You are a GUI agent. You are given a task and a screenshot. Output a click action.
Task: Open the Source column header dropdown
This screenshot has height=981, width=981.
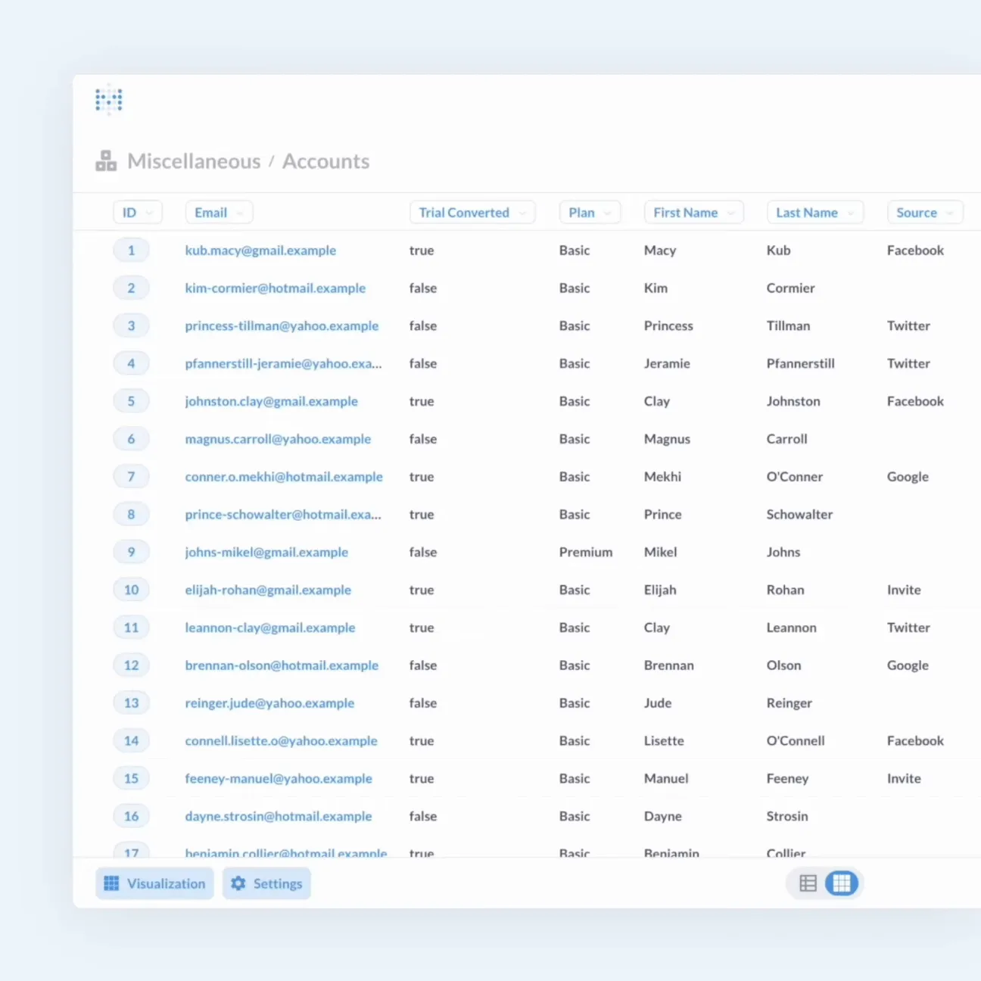point(924,213)
